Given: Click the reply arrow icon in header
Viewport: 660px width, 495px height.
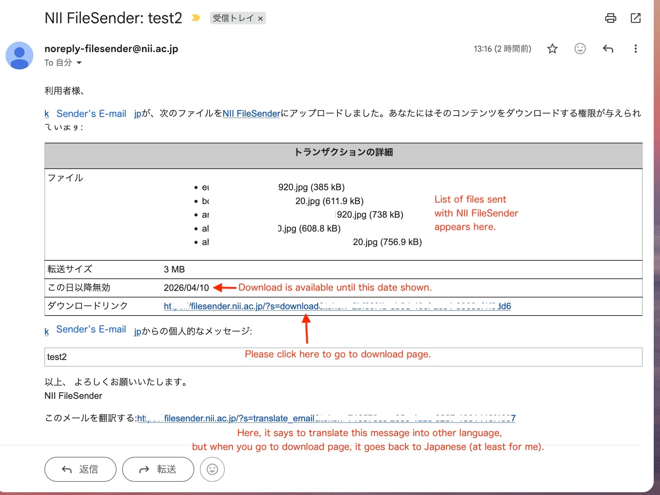Looking at the screenshot, I should [x=608, y=49].
